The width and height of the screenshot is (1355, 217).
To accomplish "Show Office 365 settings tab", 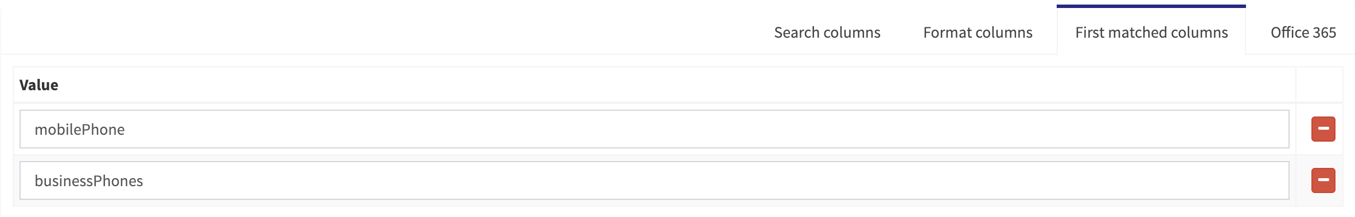I will pos(1303,33).
